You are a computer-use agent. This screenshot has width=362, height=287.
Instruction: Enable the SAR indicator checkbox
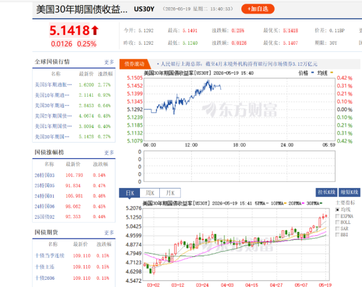point(337,229)
